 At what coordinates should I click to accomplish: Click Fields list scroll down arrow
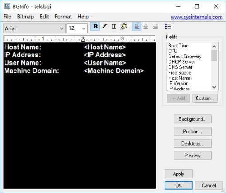[x=214, y=87]
